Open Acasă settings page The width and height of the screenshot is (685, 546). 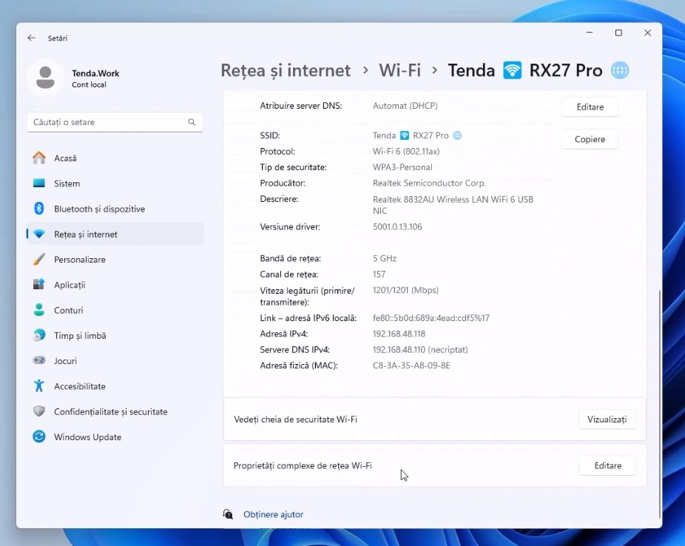(x=115, y=158)
